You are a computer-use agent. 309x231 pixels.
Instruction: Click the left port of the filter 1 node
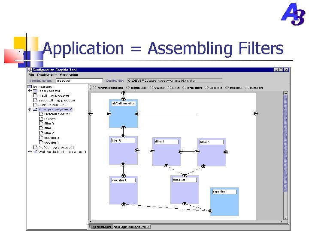[152, 151]
